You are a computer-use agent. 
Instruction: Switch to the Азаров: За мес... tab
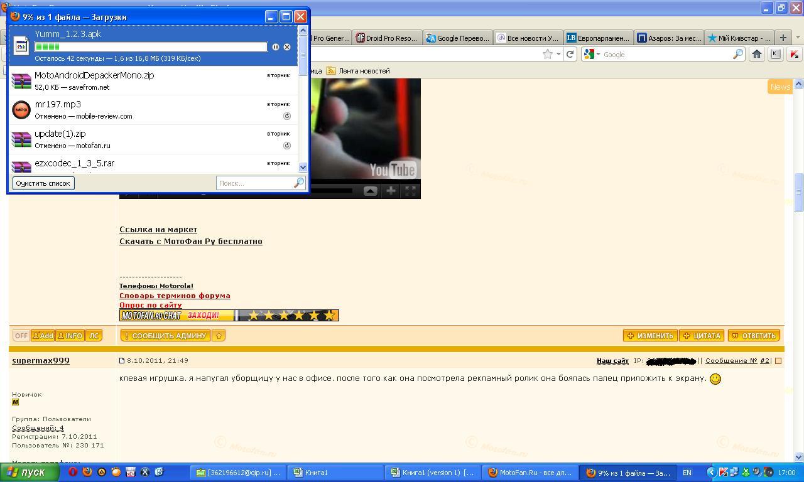(668, 38)
